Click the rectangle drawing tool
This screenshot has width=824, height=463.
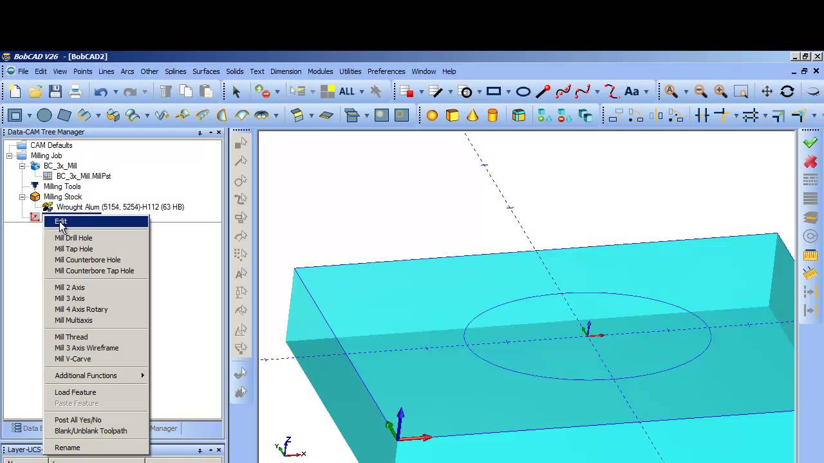pyautogui.click(x=494, y=91)
